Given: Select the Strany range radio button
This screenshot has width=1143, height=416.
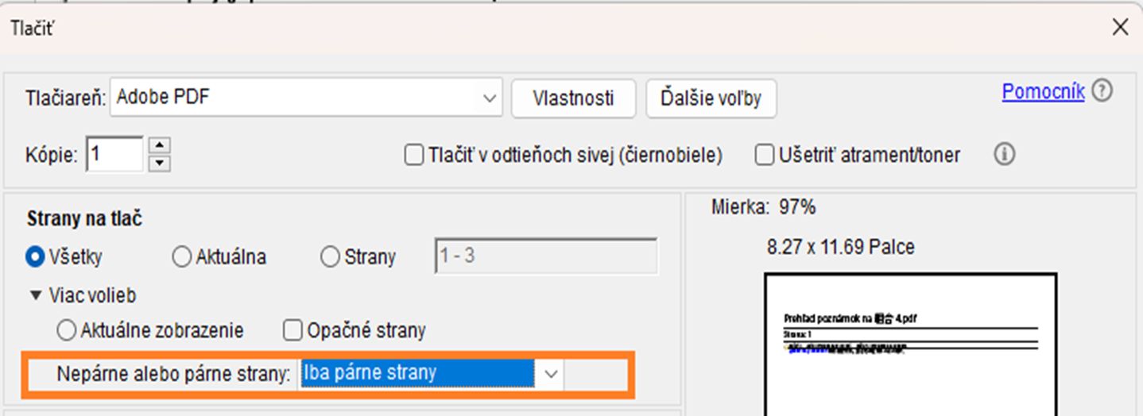Looking at the screenshot, I should click(330, 257).
